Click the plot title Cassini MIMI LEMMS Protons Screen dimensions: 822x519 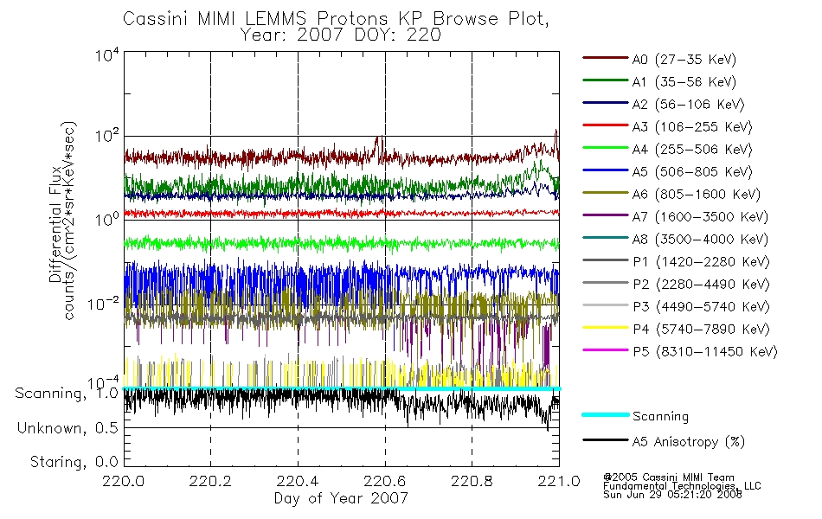pos(254,19)
